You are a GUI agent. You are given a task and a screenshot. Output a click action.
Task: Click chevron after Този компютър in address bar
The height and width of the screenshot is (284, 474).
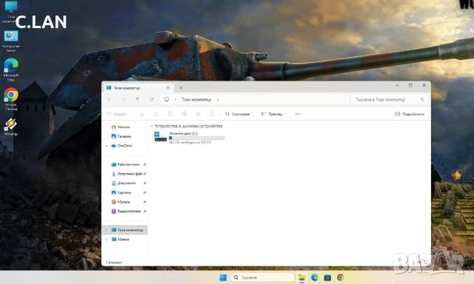(218, 100)
